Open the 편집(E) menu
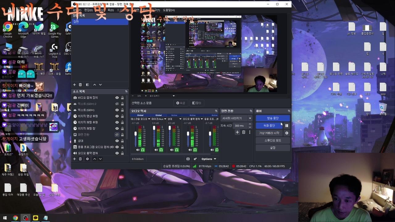 tap(89, 10)
